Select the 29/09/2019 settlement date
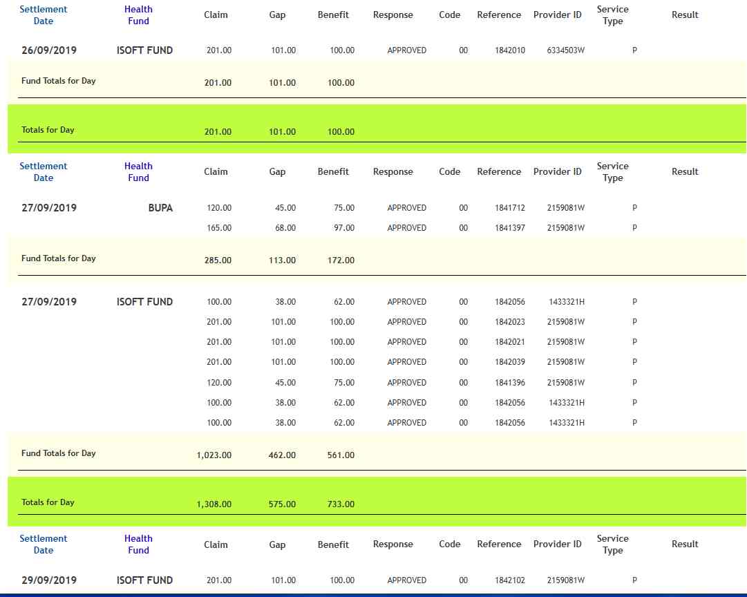The height and width of the screenshot is (597, 747). 49,580
